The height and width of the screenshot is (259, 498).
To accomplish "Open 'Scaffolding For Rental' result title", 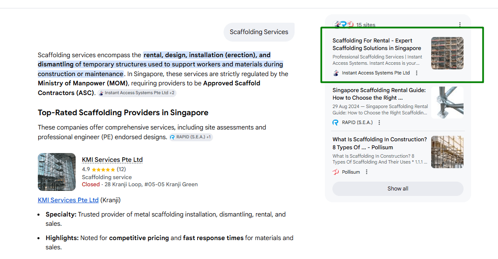I will [x=377, y=45].
